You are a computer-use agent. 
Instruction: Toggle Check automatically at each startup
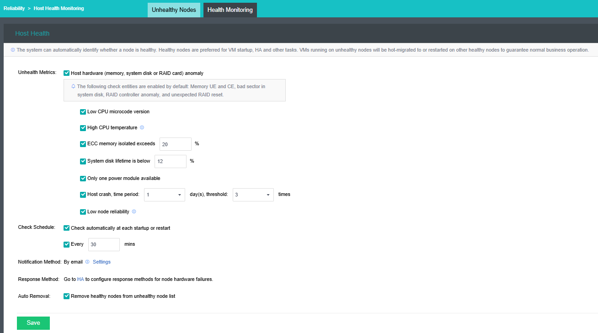point(67,228)
